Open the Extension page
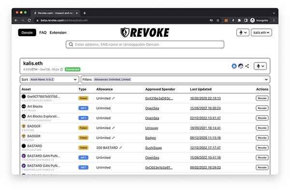The width and height of the screenshot is (290, 190). click(x=58, y=32)
